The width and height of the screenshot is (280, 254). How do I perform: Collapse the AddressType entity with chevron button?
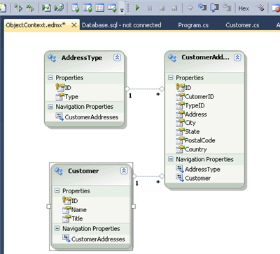117,57
